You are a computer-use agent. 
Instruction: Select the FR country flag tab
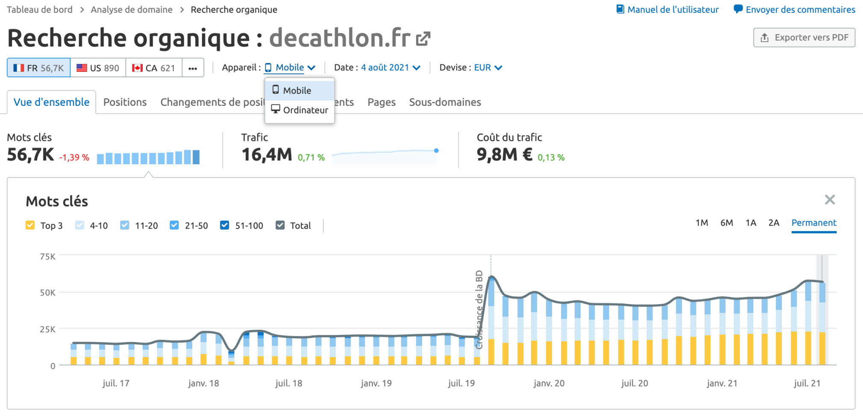(38, 67)
